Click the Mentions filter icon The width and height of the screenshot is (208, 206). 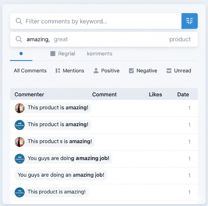click(x=58, y=71)
